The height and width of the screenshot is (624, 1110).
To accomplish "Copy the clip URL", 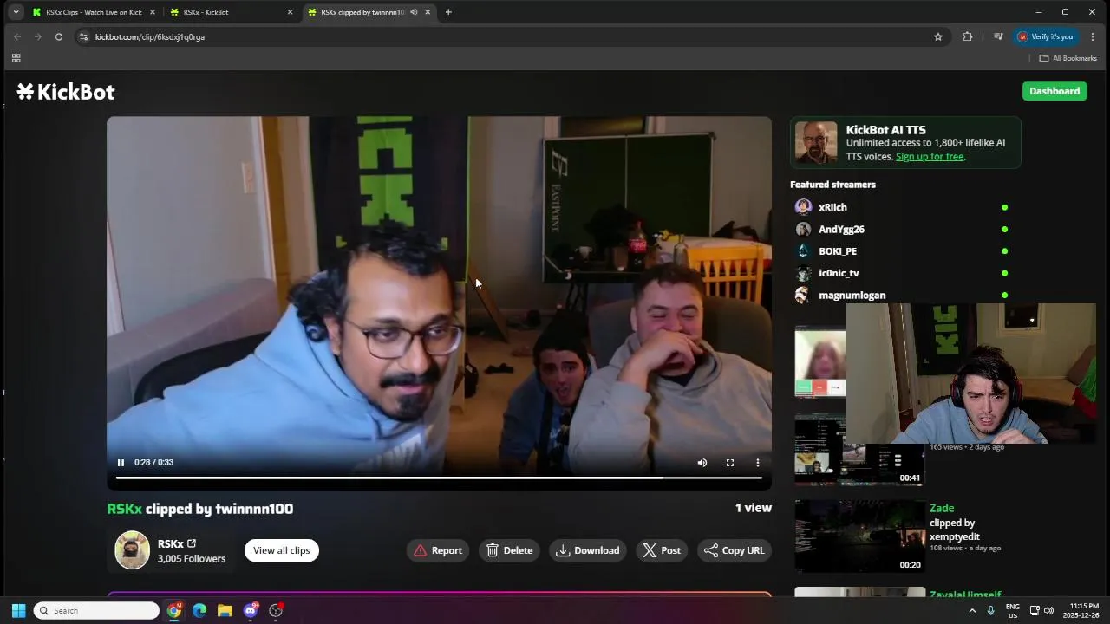I will coord(735,550).
